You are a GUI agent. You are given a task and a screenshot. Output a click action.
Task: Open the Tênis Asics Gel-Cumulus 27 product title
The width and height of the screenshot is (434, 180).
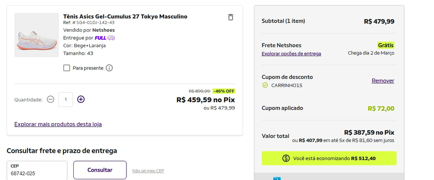click(125, 17)
